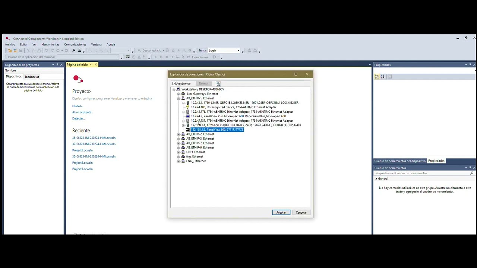Close the Página de inicio tab
The height and width of the screenshot is (268, 477).
(x=96, y=65)
